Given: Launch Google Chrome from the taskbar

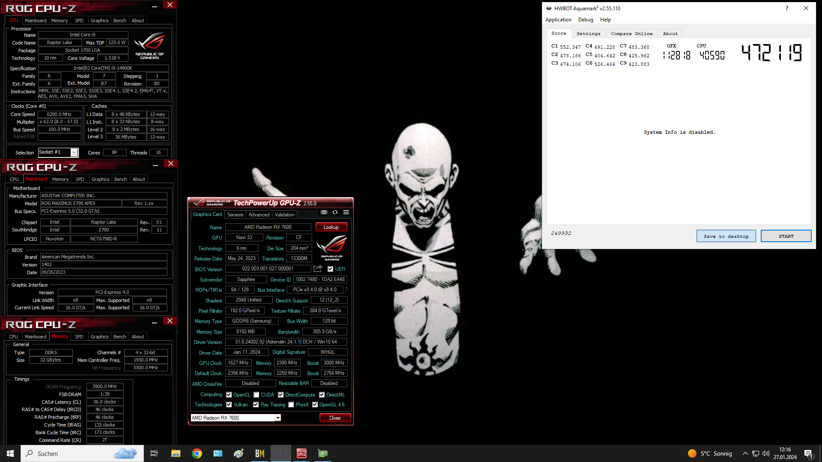Looking at the screenshot, I should click(197, 453).
